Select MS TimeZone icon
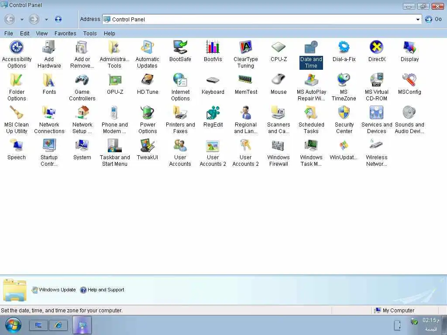 click(344, 80)
